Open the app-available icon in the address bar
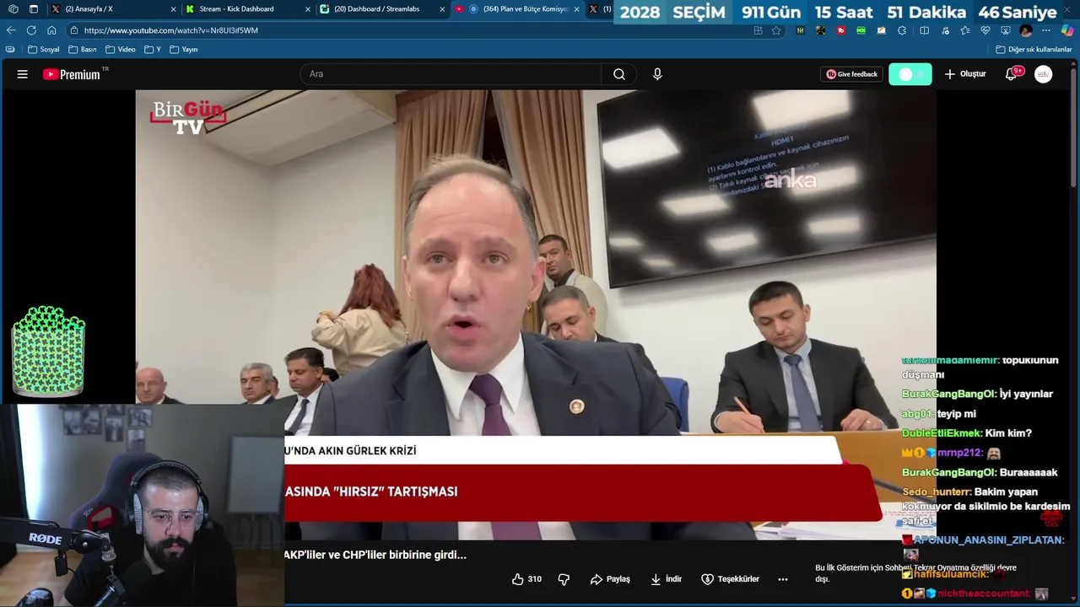The image size is (1080, 607). (x=758, y=30)
